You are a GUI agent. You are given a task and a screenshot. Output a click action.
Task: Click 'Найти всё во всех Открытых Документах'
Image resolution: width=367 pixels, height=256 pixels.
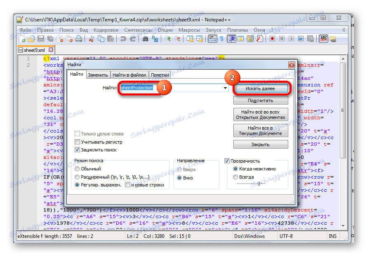click(x=260, y=114)
